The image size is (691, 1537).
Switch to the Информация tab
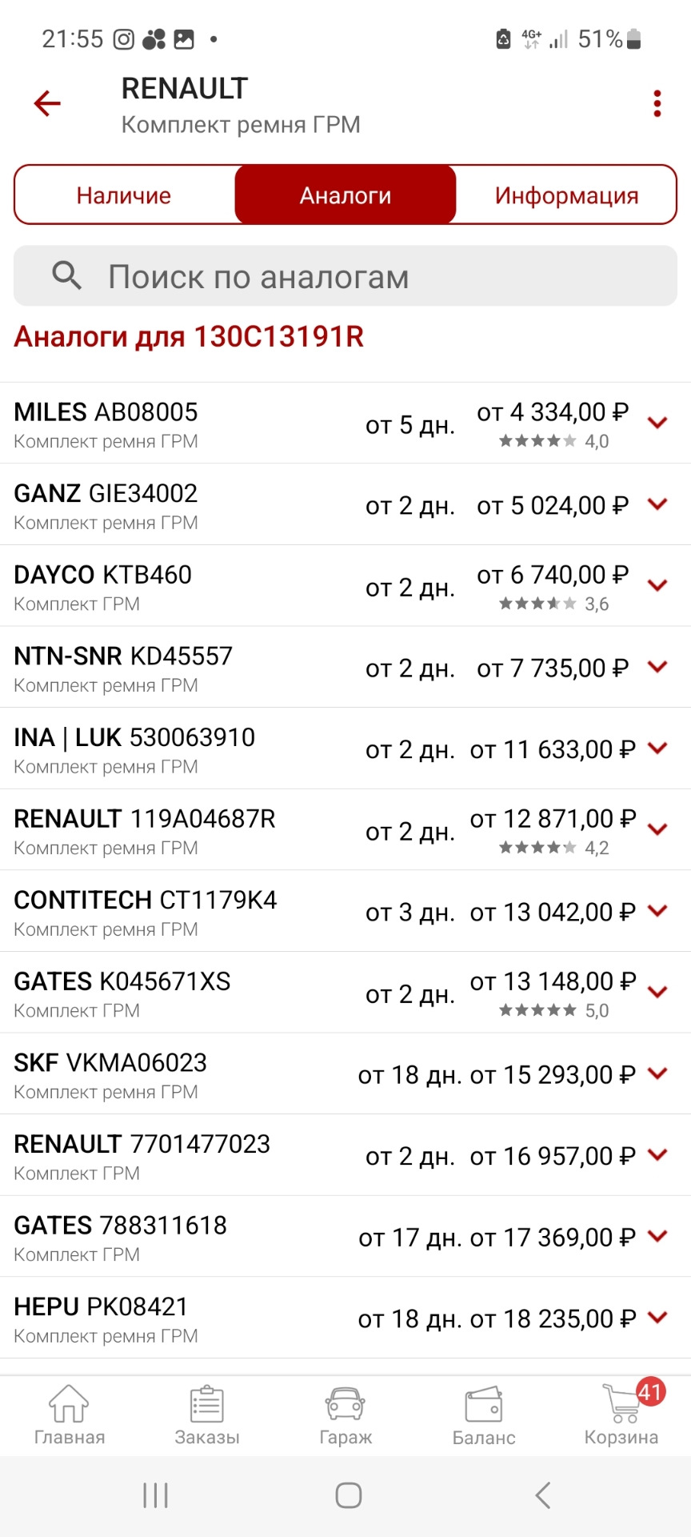click(x=566, y=195)
